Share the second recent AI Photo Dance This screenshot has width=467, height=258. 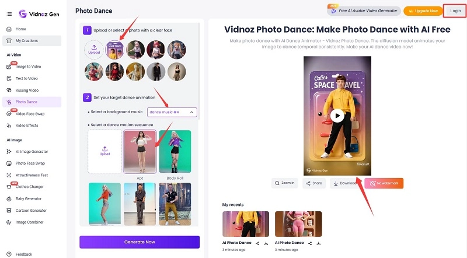[x=310, y=243]
